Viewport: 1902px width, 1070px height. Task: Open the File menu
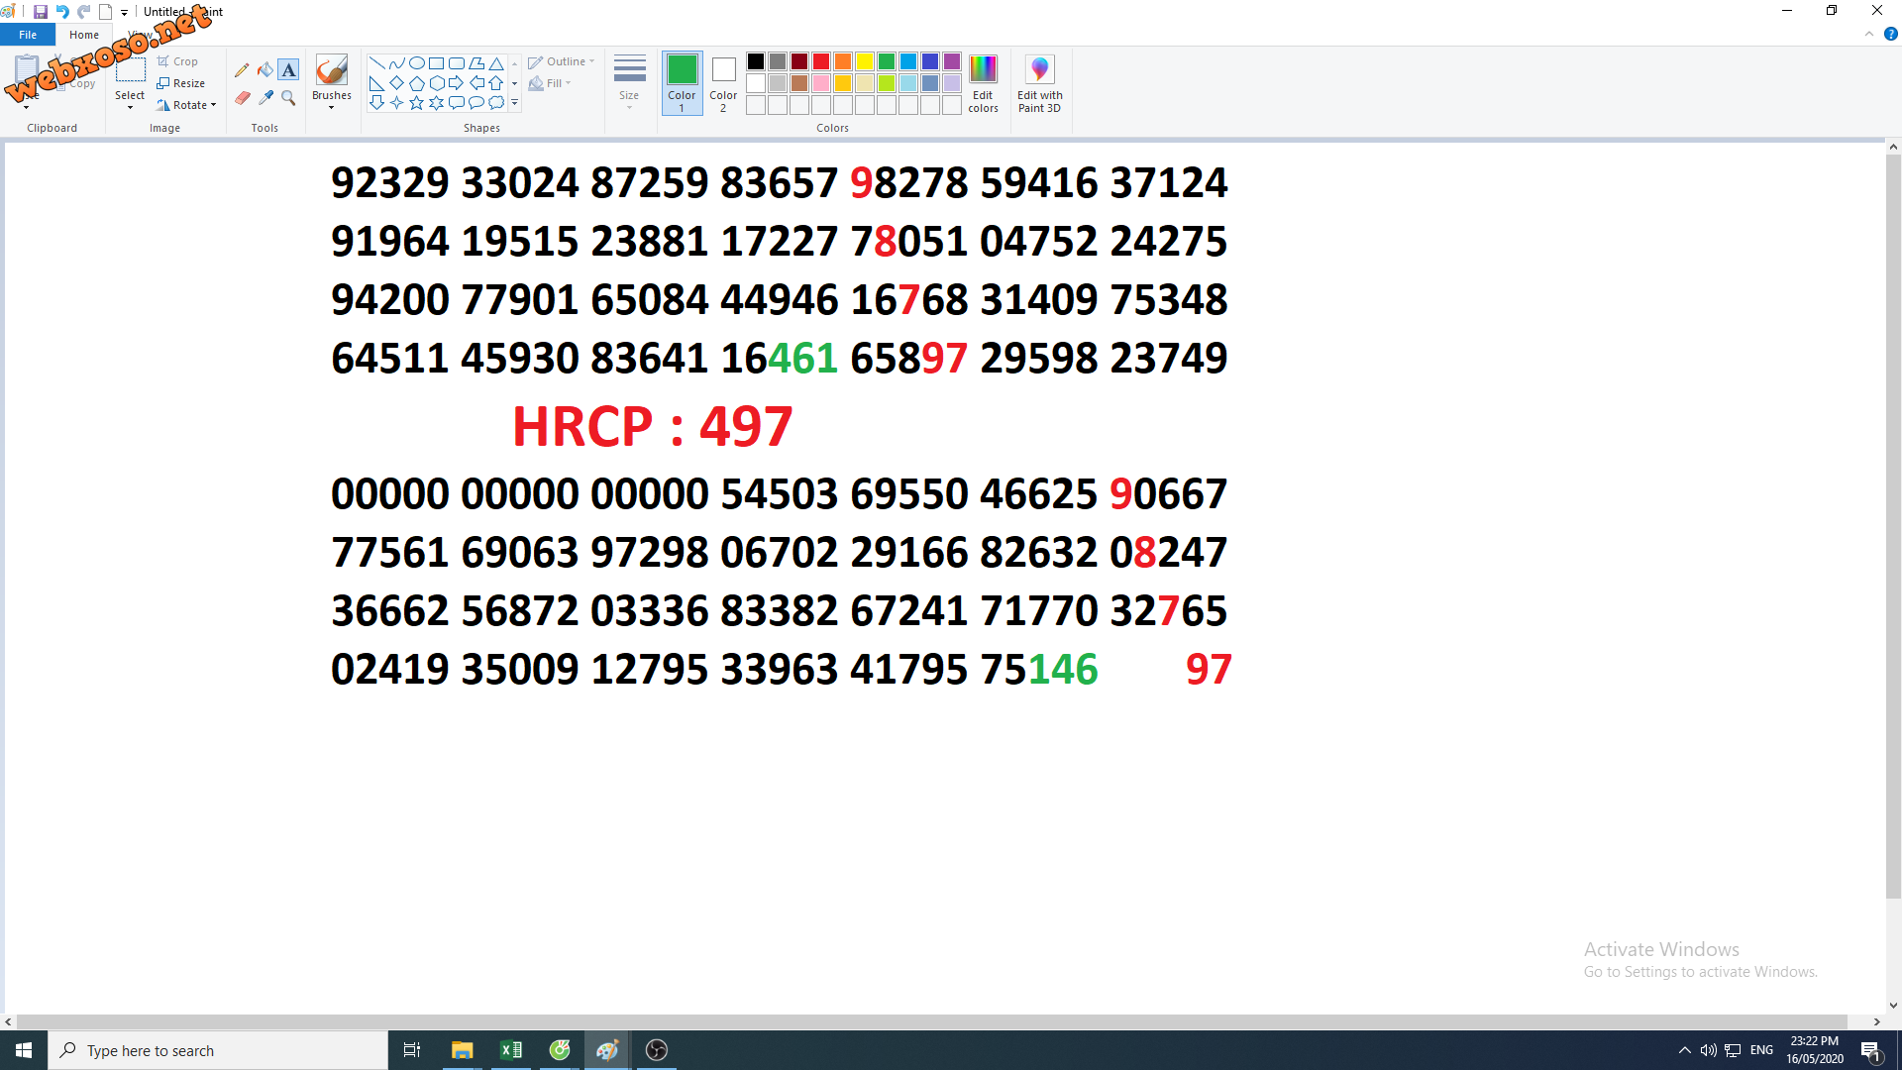[28, 35]
